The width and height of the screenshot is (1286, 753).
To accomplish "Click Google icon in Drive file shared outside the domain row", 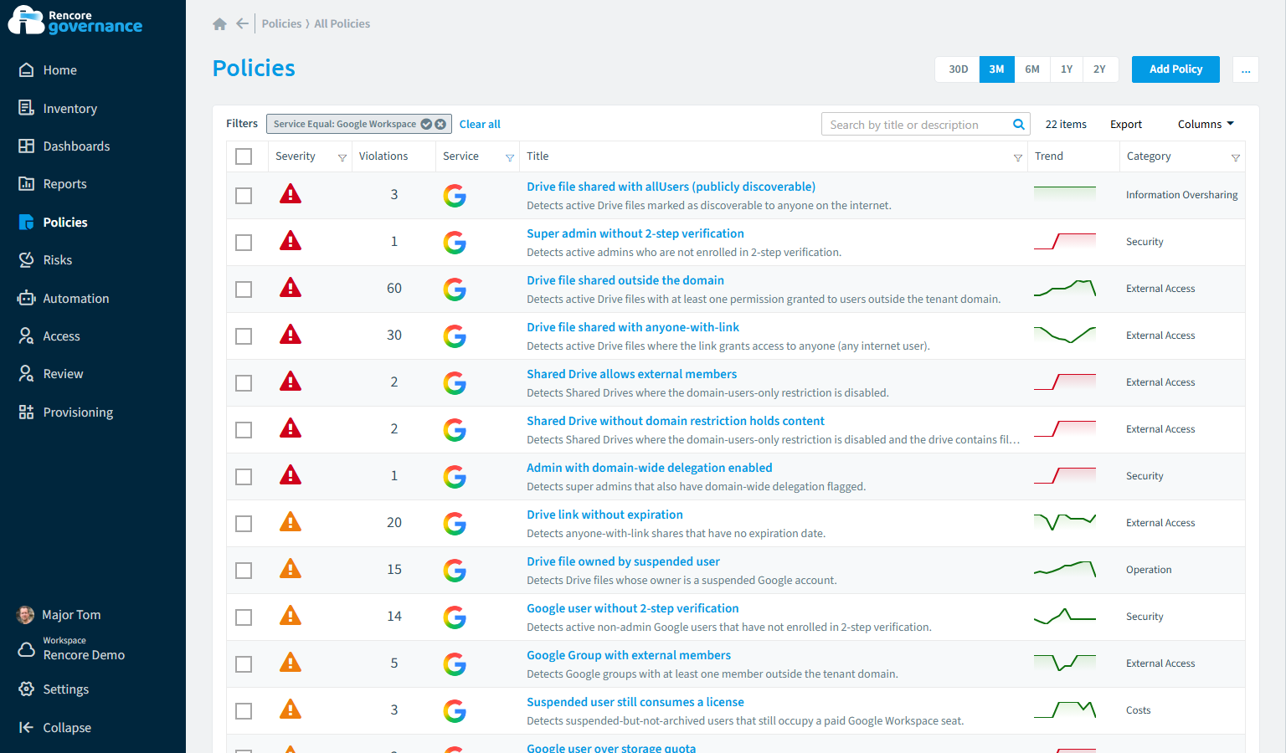I will point(455,289).
